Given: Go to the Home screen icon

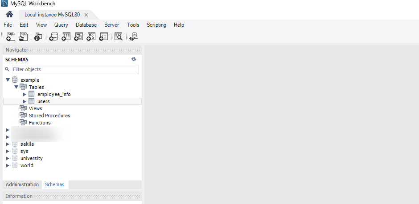Looking at the screenshot, I should (9, 14).
